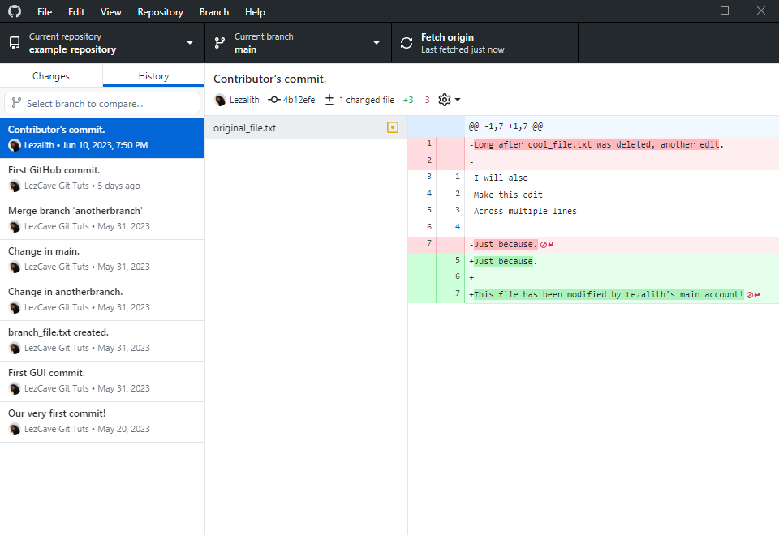Click the '@@ -1,7 +1,7 @@' hunk header
The height and width of the screenshot is (535, 779).
click(x=506, y=126)
